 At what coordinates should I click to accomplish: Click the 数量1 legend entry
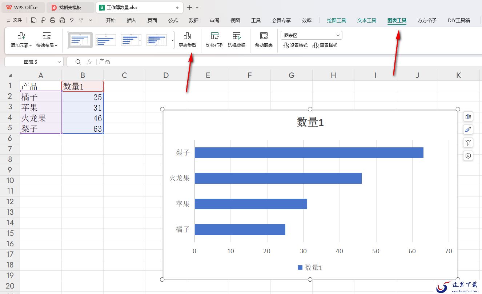[x=310, y=268]
